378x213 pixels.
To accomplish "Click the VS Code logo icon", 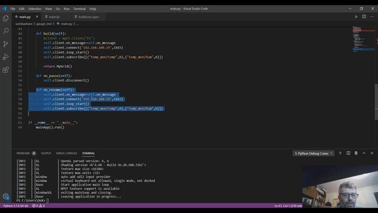I will tap(4, 9).
